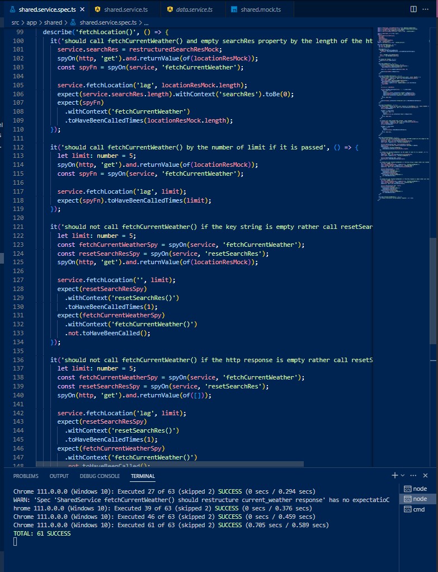Open the data.service.ts tab
The image size is (438, 572).
194,10
